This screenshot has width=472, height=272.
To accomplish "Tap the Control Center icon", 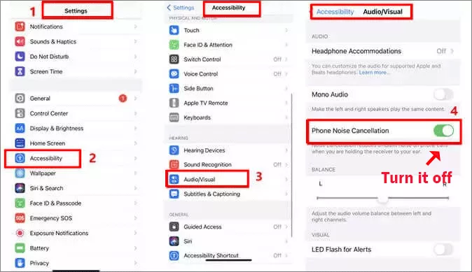I will (20, 113).
